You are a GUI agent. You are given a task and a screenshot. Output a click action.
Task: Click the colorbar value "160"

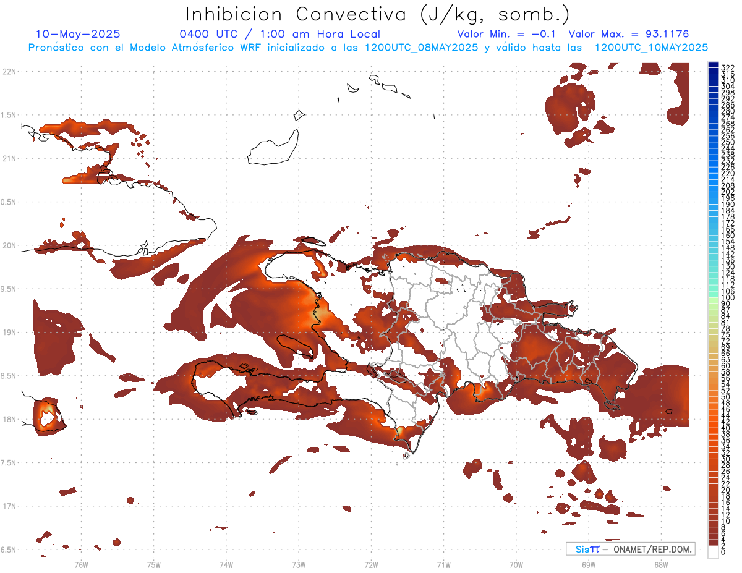[x=727, y=236]
